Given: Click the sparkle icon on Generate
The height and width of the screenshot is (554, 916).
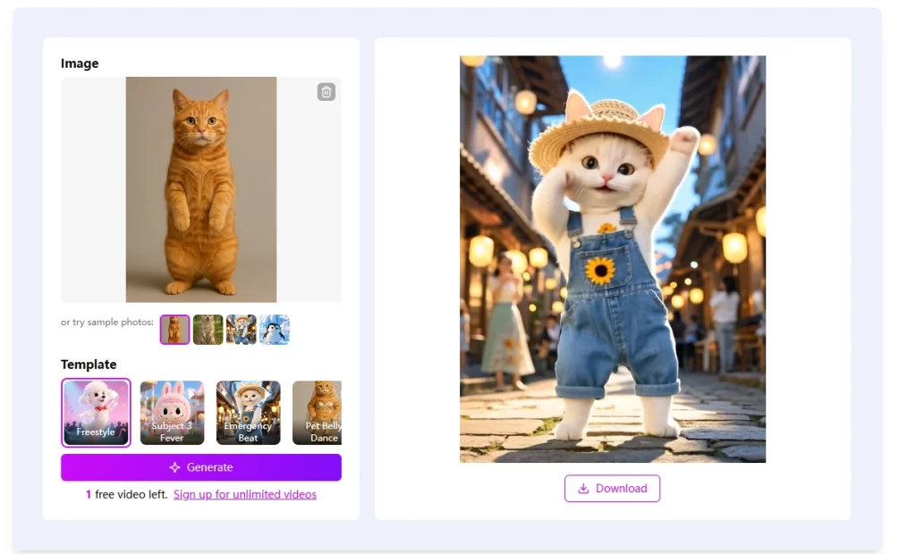Looking at the screenshot, I should (x=174, y=467).
